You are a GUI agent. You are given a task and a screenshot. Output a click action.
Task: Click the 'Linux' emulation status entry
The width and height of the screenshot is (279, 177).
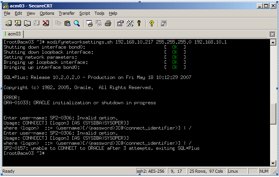click(x=237, y=171)
